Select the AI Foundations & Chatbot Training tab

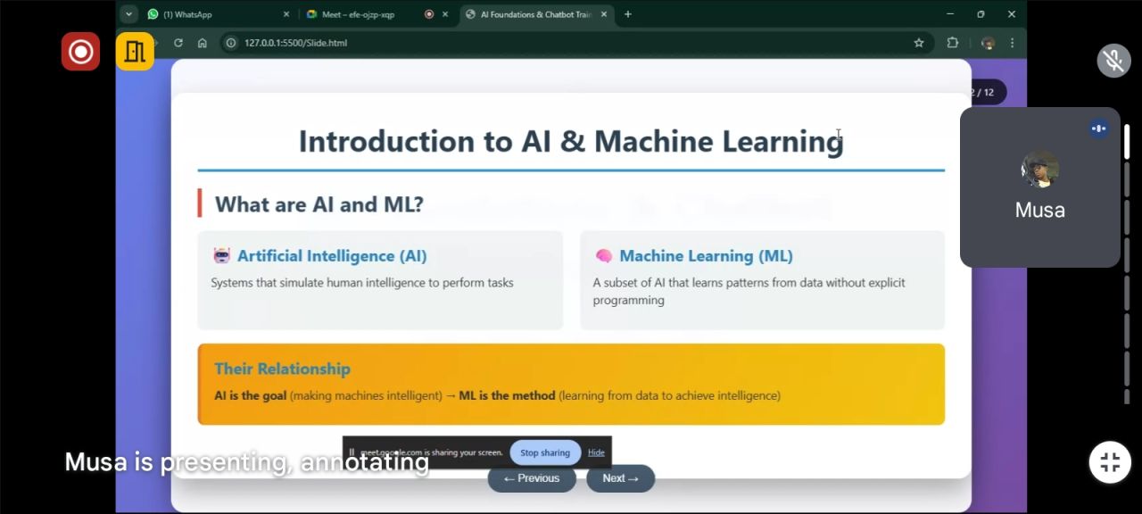coord(537,14)
